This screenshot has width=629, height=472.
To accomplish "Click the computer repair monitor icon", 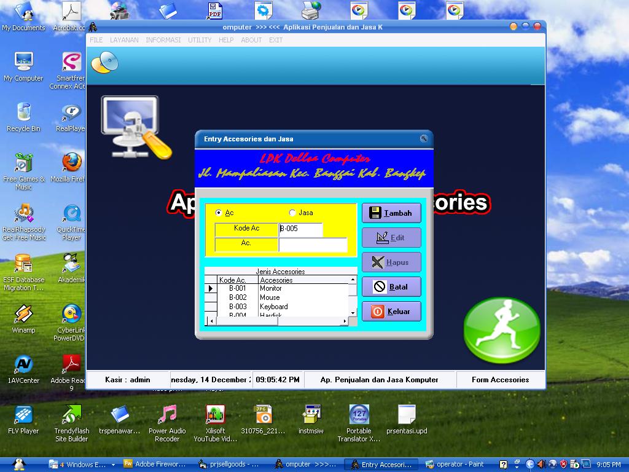I will 136,127.
